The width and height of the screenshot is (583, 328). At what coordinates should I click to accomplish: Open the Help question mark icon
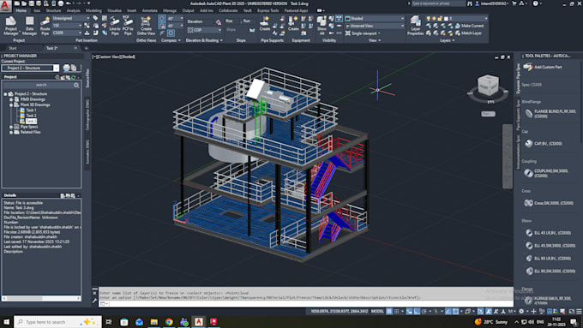coord(535,3)
